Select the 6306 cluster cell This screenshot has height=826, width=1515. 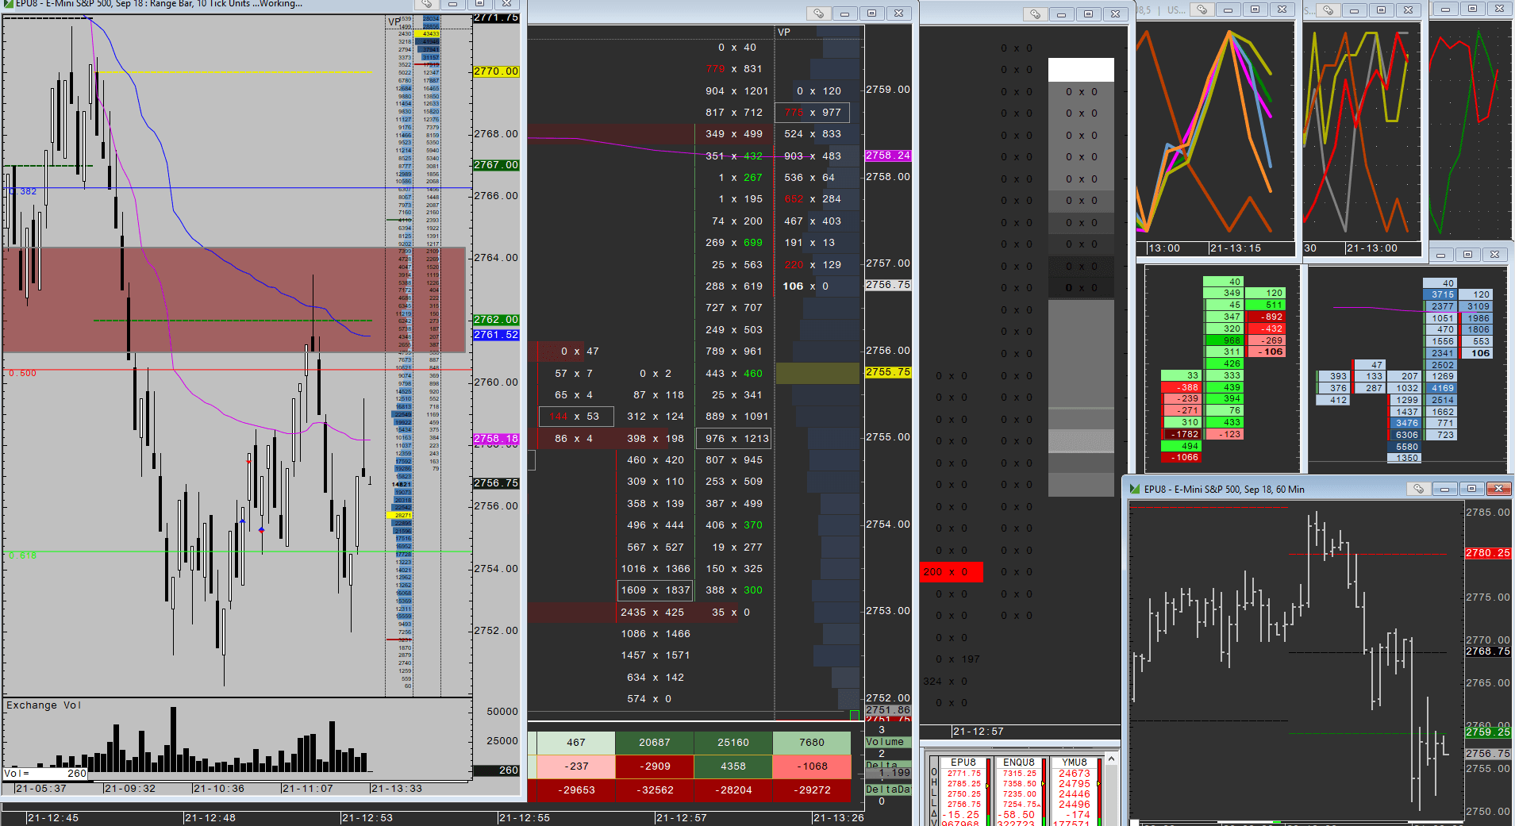point(1405,435)
